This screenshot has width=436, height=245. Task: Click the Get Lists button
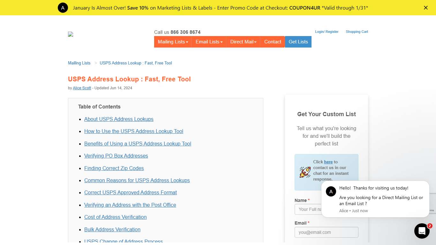pos(298,42)
